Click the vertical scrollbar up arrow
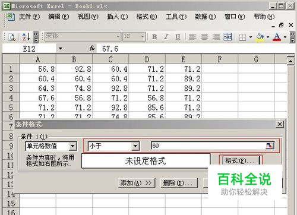Viewport: 297px width, 215px height. (x=290, y=61)
